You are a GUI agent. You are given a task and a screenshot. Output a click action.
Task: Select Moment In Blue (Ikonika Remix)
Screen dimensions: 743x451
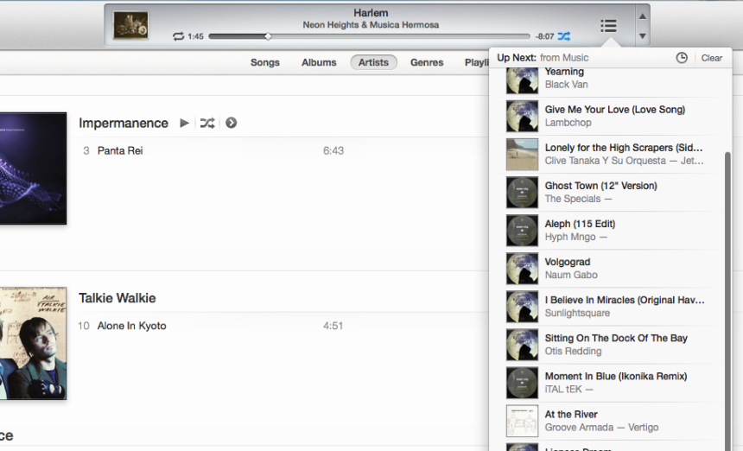[612, 383]
